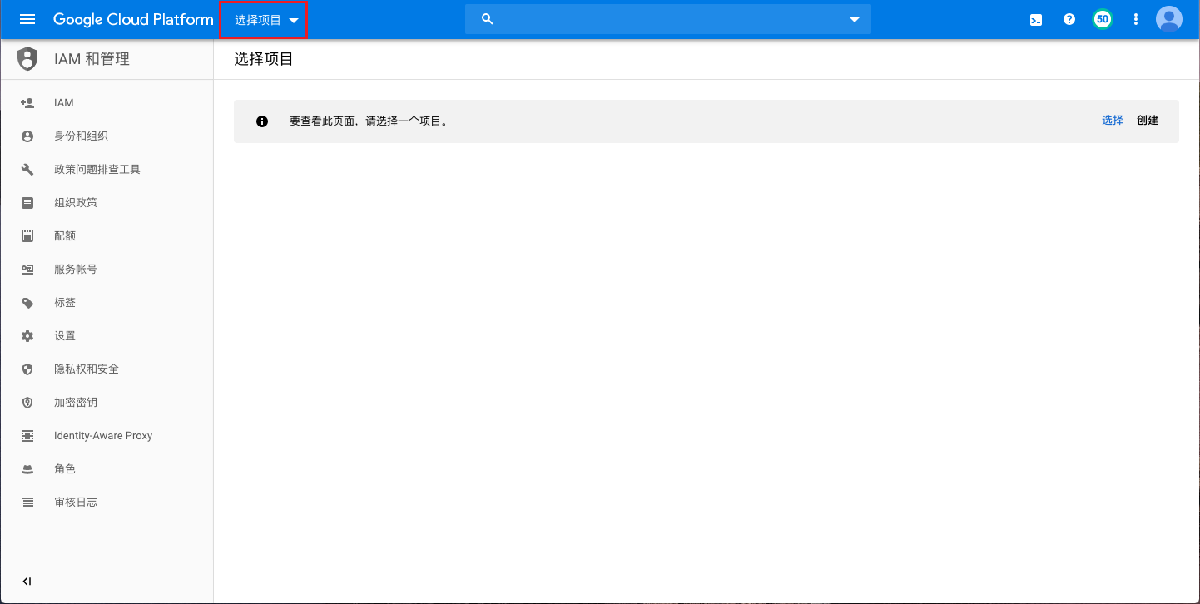Go to 角色 in the sidebar
The width and height of the screenshot is (1200, 604).
(x=65, y=469)
